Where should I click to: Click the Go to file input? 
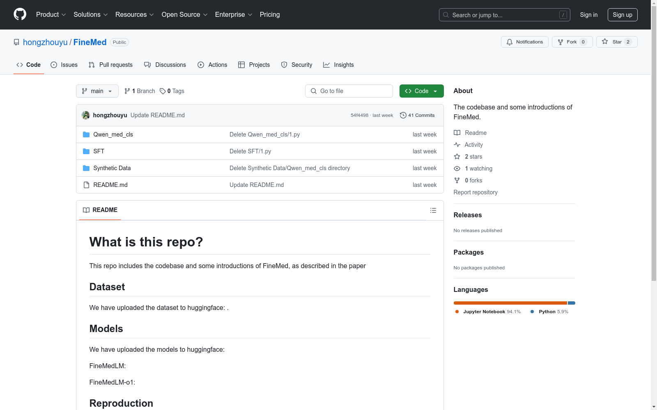349,91
